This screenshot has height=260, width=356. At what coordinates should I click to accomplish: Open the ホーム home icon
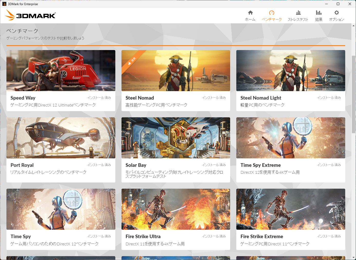coord(250,13)
